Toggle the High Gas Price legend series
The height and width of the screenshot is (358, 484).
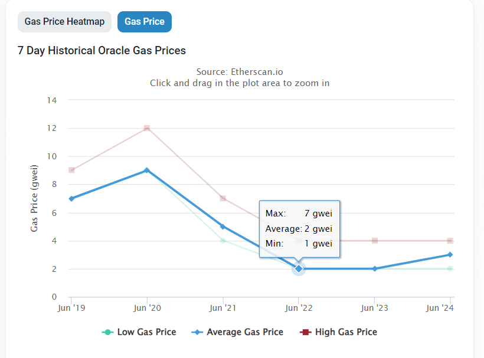coord(346,332)
